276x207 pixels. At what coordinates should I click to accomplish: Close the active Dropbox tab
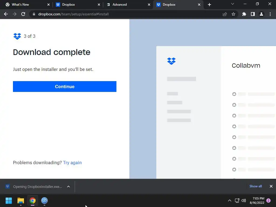coord(199,5)
